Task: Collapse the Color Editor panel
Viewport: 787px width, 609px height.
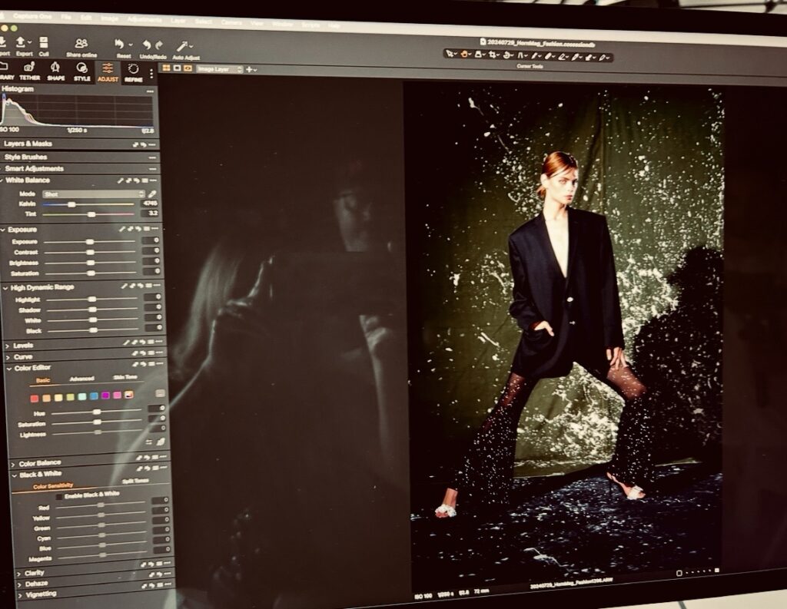Action: click(x=9, y=368)
